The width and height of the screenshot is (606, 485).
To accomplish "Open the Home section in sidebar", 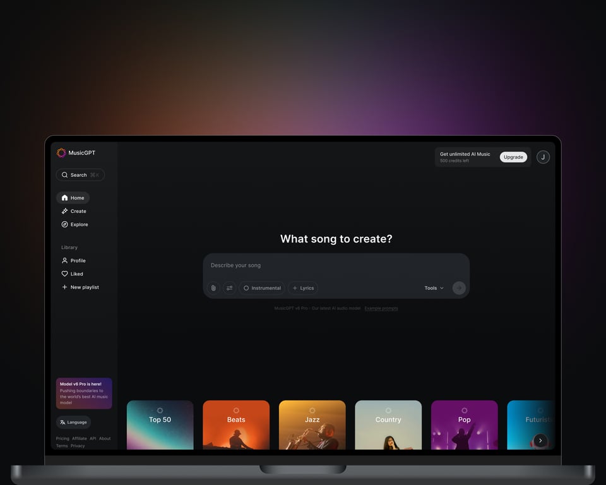I will coord(73,198).
